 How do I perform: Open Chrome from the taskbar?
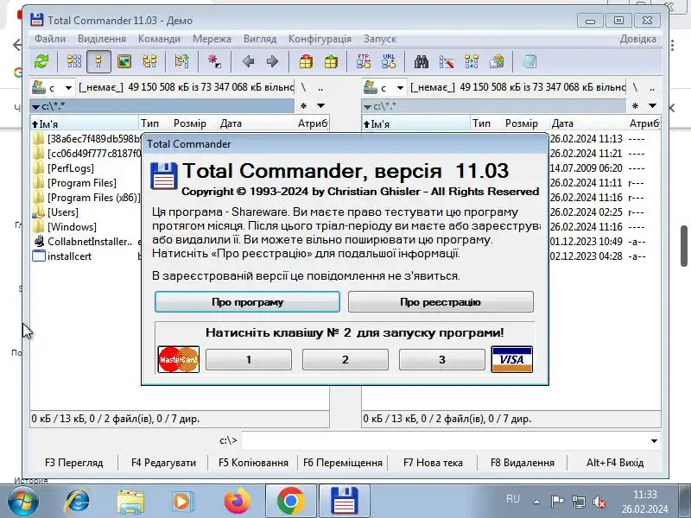[x=291, y=502]
